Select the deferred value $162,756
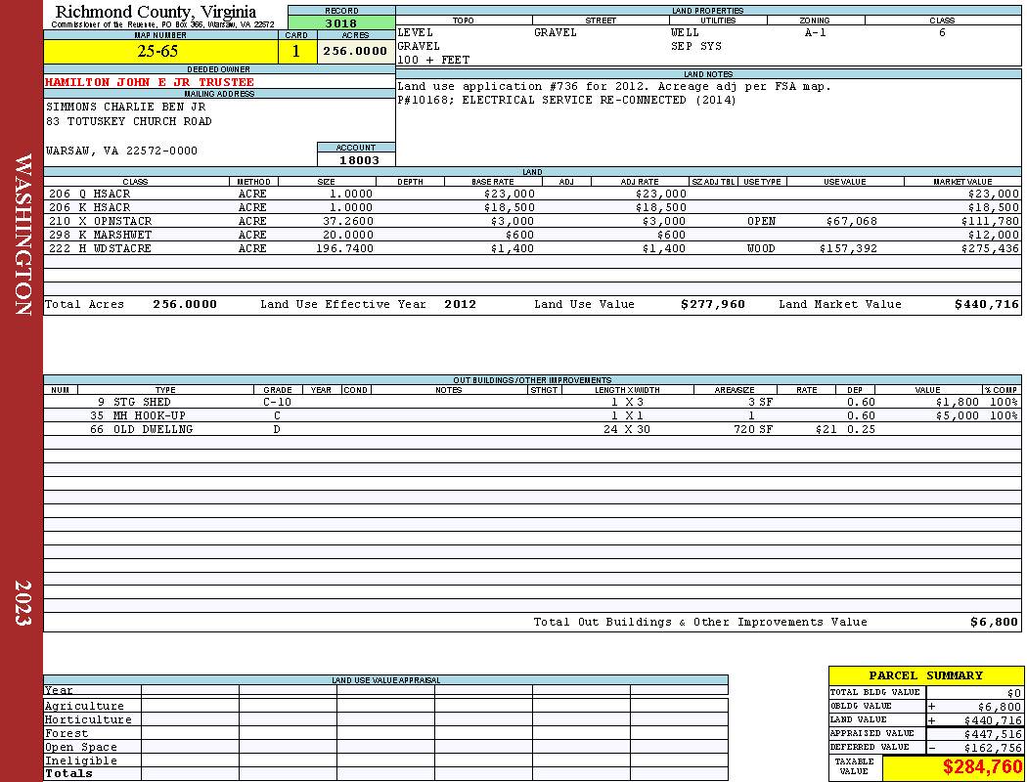Viewport: 1027px width, 782px height. (993, 748)
